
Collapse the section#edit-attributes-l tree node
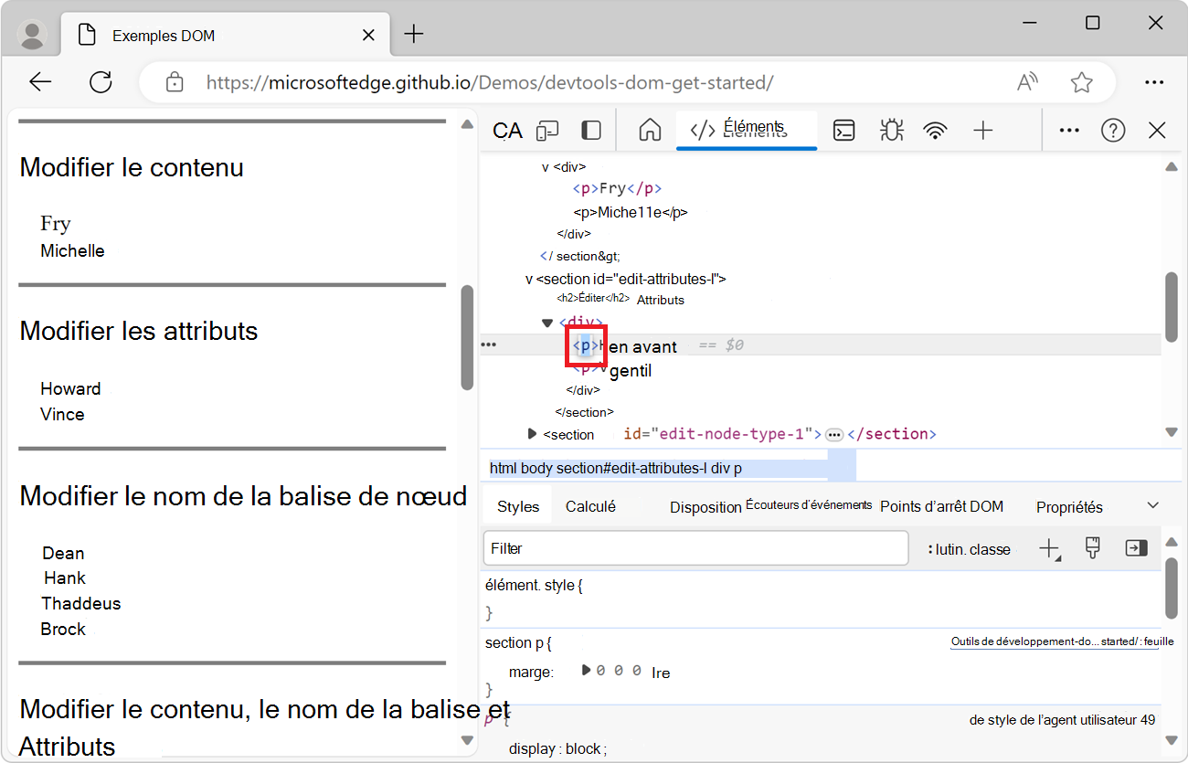tap(527, 279)
